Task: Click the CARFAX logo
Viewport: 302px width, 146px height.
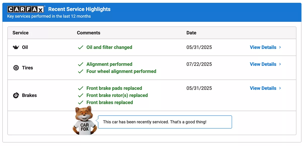Action: (x=26, y=10)
